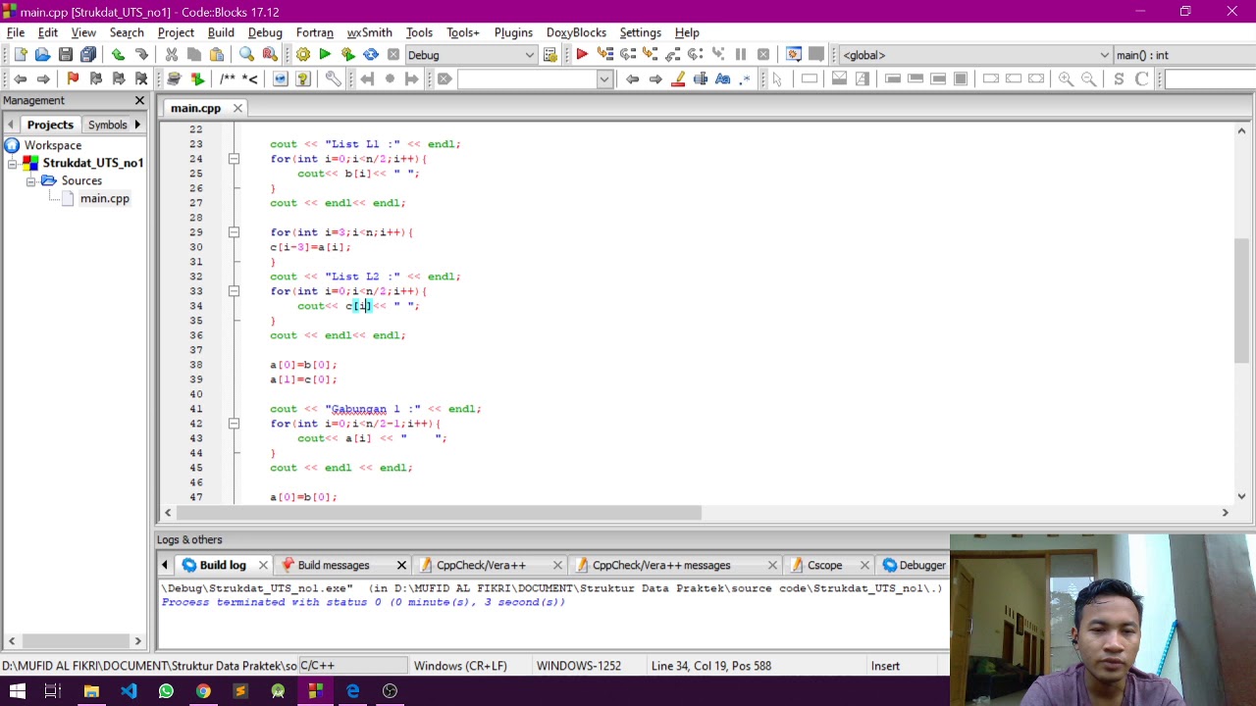Open Chrome from the Windows taskbar

click(203, 691)
